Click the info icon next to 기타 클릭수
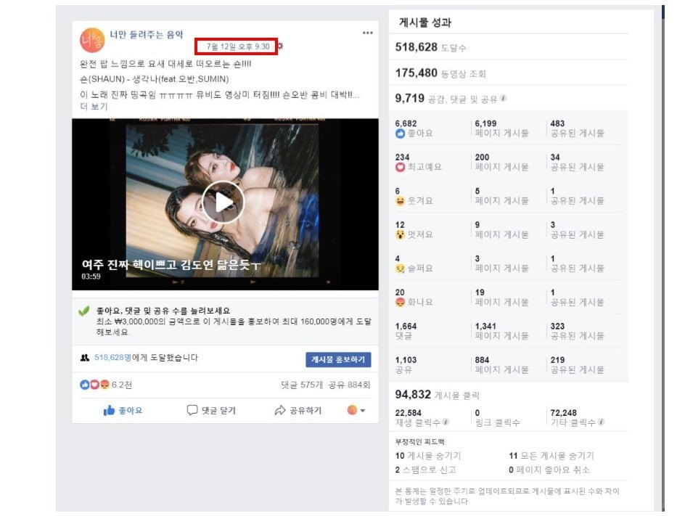 tap(601, 422)
